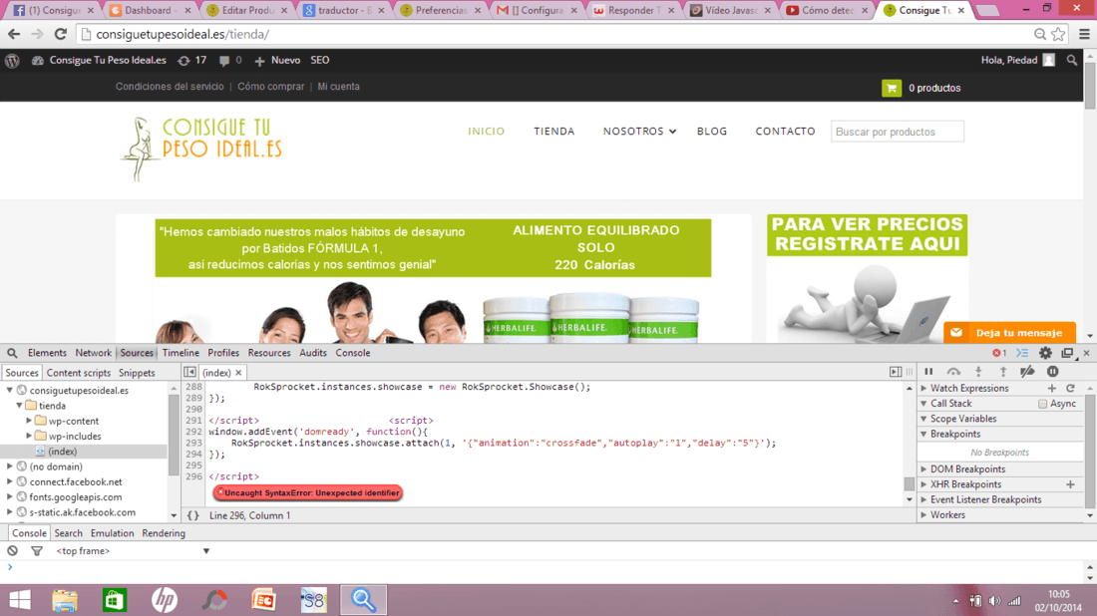Viewport: 1097px width, 616px height.
Task: Click the admin bar search icon
Action: 1072,60
